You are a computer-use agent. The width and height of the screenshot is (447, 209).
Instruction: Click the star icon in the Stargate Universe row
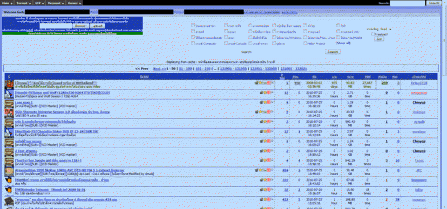point(260,112)
